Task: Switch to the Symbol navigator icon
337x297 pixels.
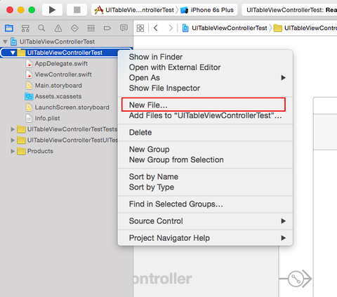Action: coord(25,28)
